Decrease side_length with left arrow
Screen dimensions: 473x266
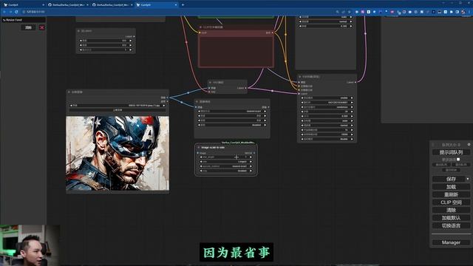tap(201, 157)
